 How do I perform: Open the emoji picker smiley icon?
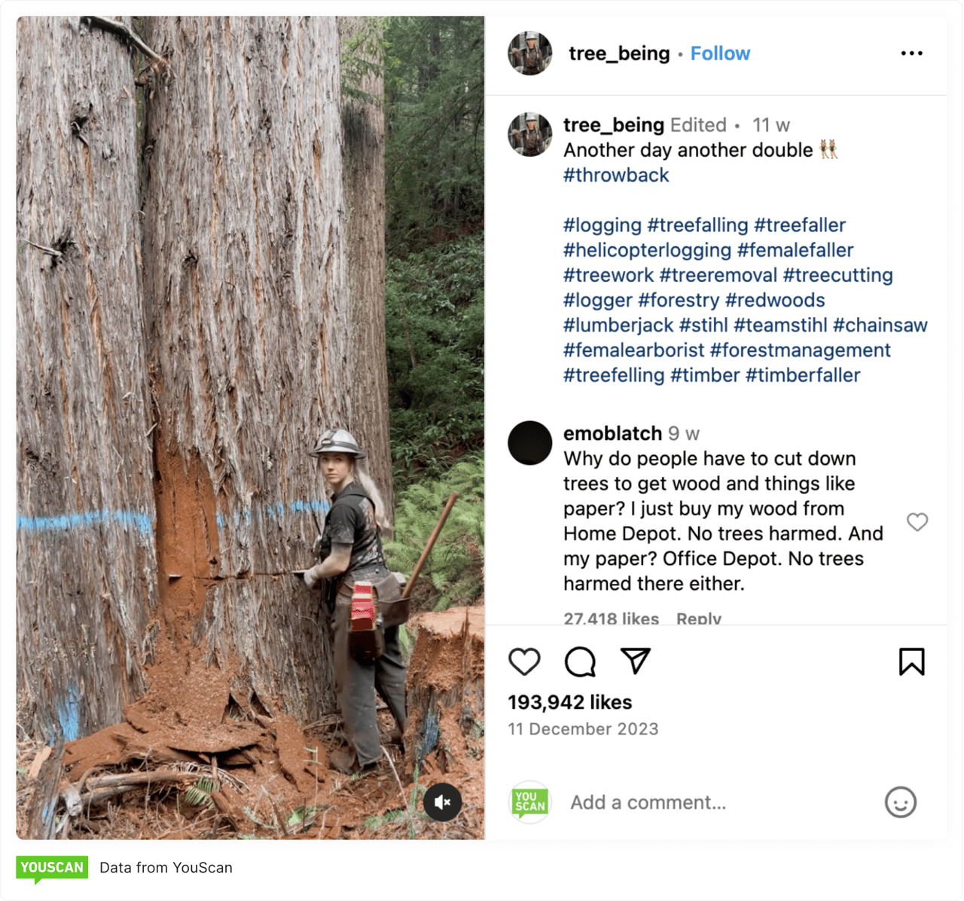click(900, 802)
